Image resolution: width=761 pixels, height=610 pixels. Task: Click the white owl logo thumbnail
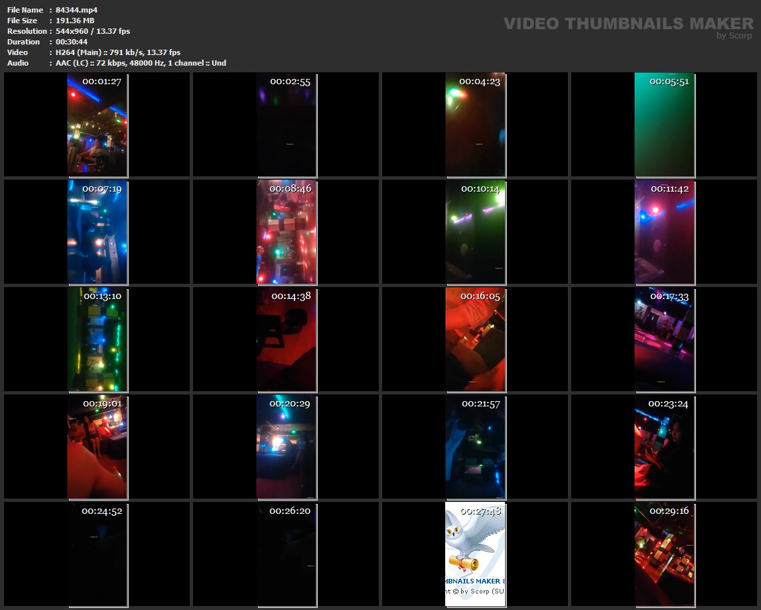coord(475,554)
